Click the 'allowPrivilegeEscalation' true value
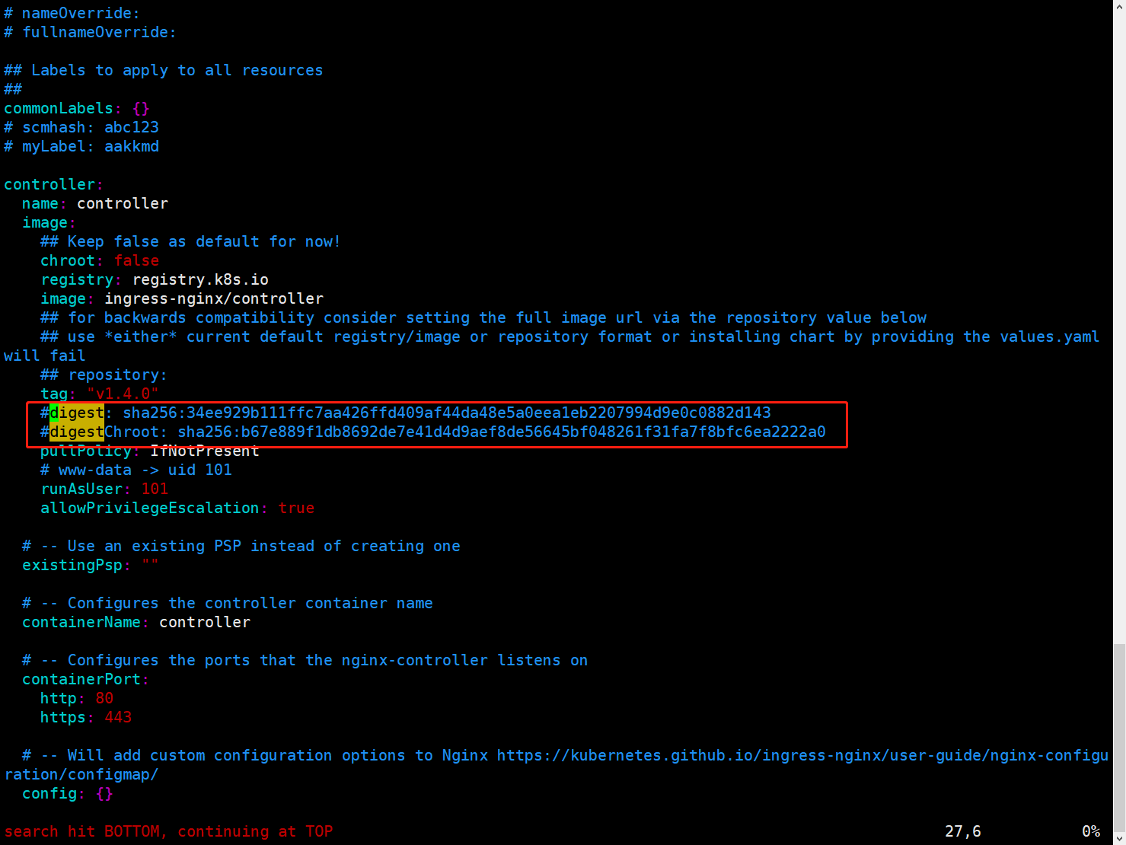 point(296,508)
